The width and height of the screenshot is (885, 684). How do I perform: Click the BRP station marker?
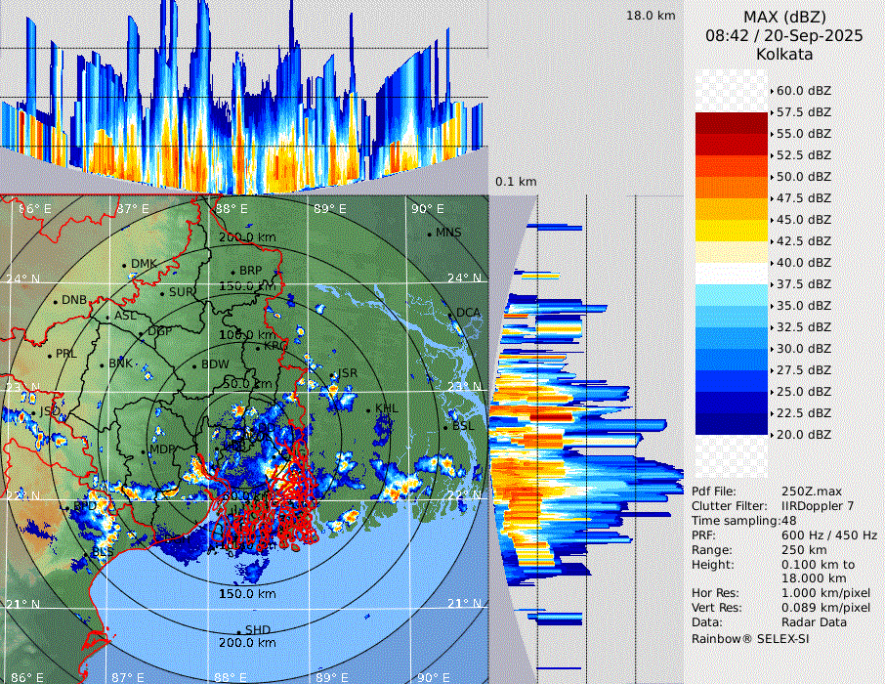(232, 273)
